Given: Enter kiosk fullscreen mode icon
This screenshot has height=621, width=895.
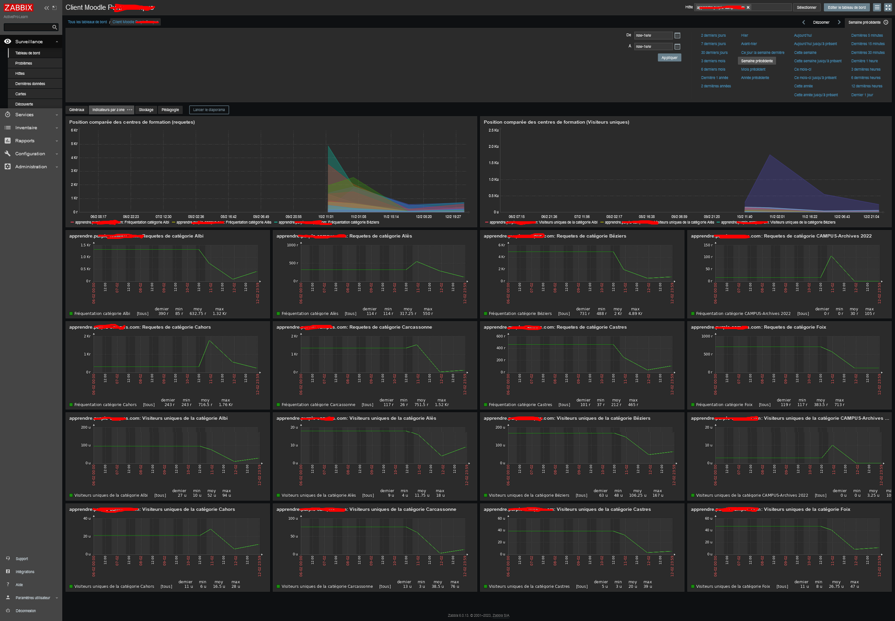Looking at the screenshot, I should 888,7.
